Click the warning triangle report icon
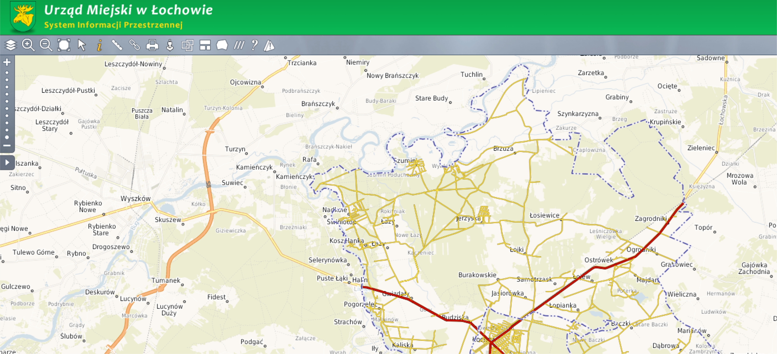The height and width of the screenshot is (354, 777). (x=269, y=46)
